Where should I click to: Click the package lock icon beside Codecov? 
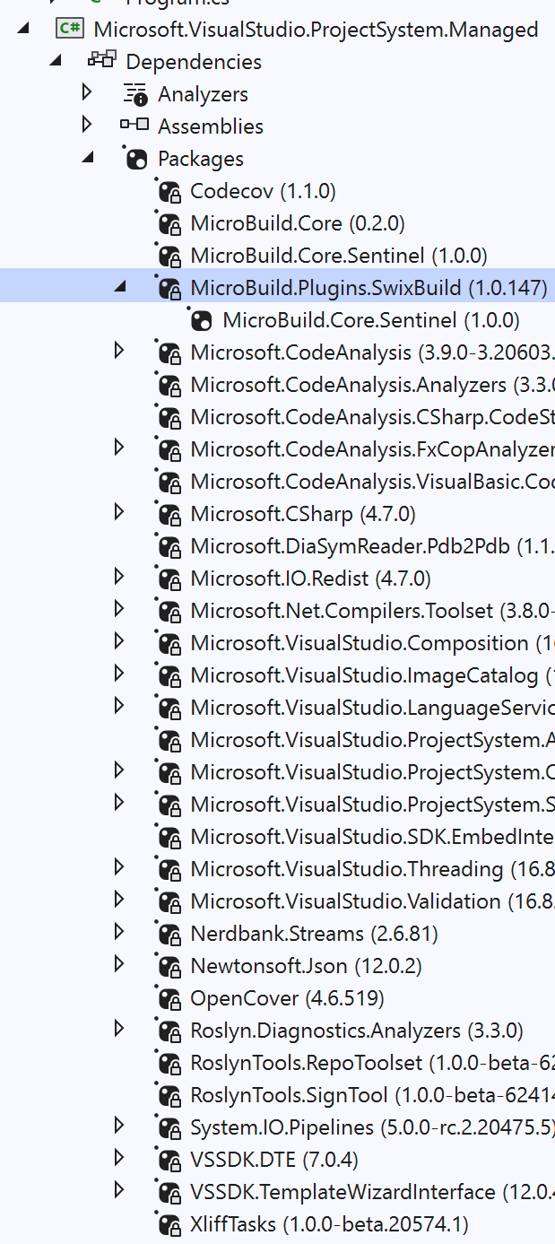[169, 191]
